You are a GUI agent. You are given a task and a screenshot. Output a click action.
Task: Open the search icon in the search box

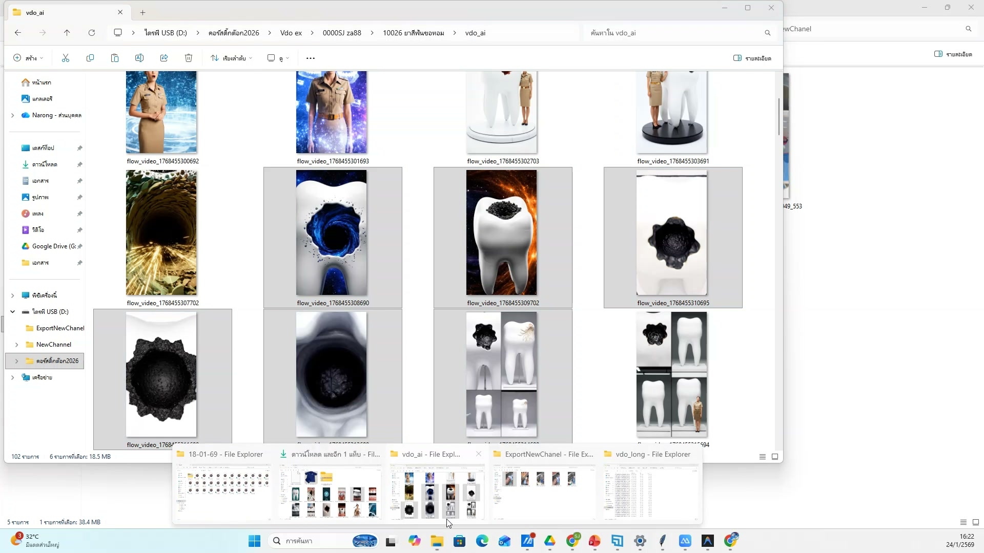coord(767,32)
